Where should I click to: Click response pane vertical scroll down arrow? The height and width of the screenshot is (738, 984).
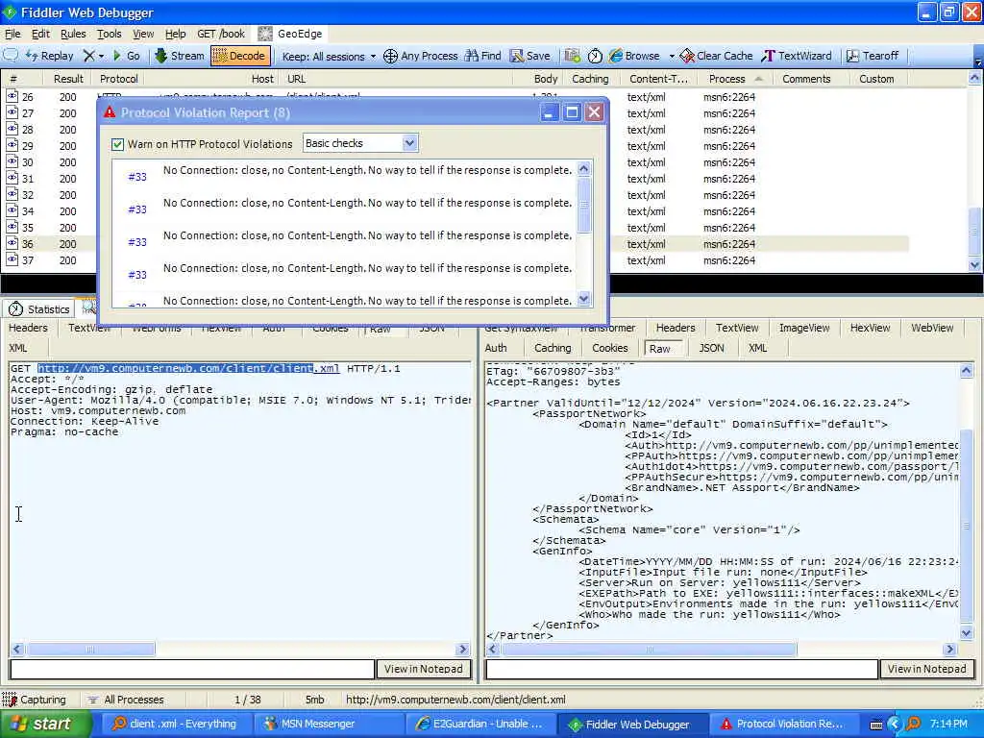[967, 632]
